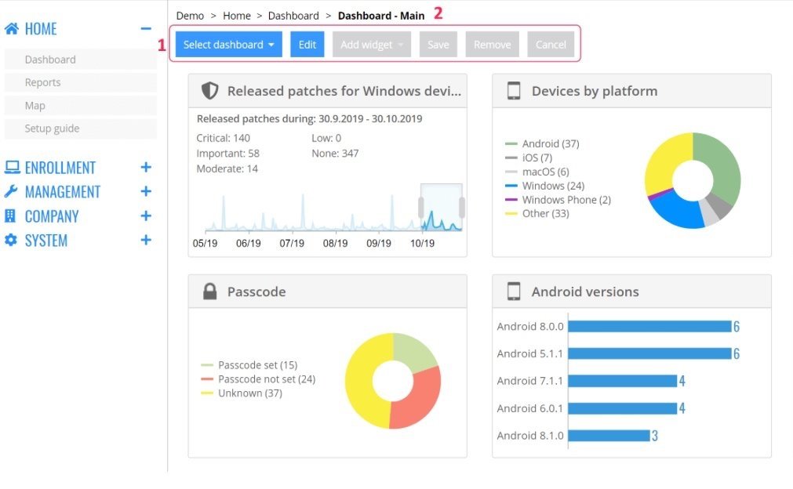Open Setup guide in the sidebar
Image resolution: width=793 pixels, height=489 pixels.
pos(81,129)
